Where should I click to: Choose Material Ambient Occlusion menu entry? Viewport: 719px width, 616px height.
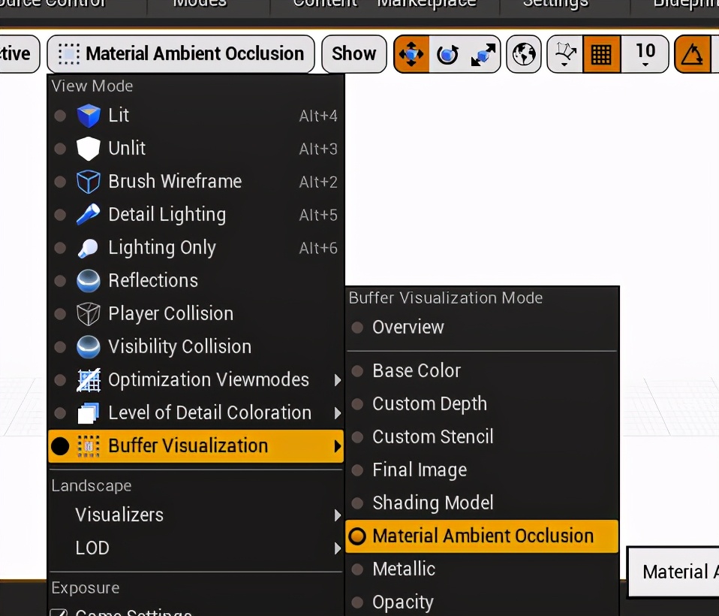pyautogui.click(x=482, y=536)
